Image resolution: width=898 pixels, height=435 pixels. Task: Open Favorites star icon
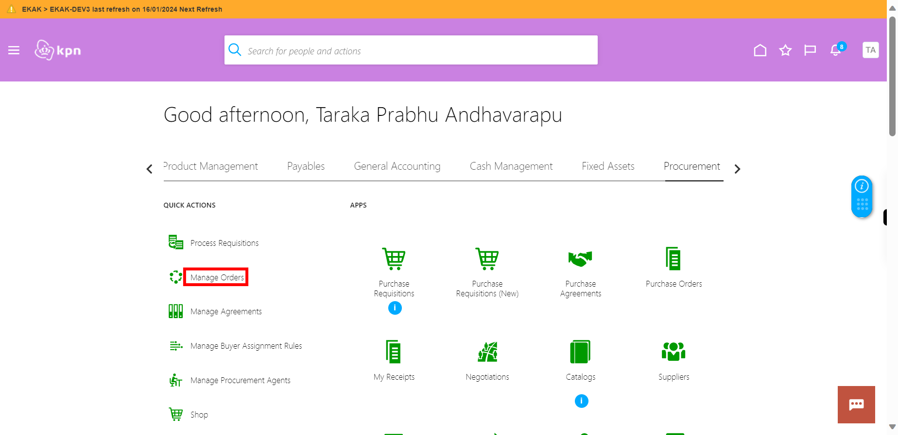click(x=785, y=50)
